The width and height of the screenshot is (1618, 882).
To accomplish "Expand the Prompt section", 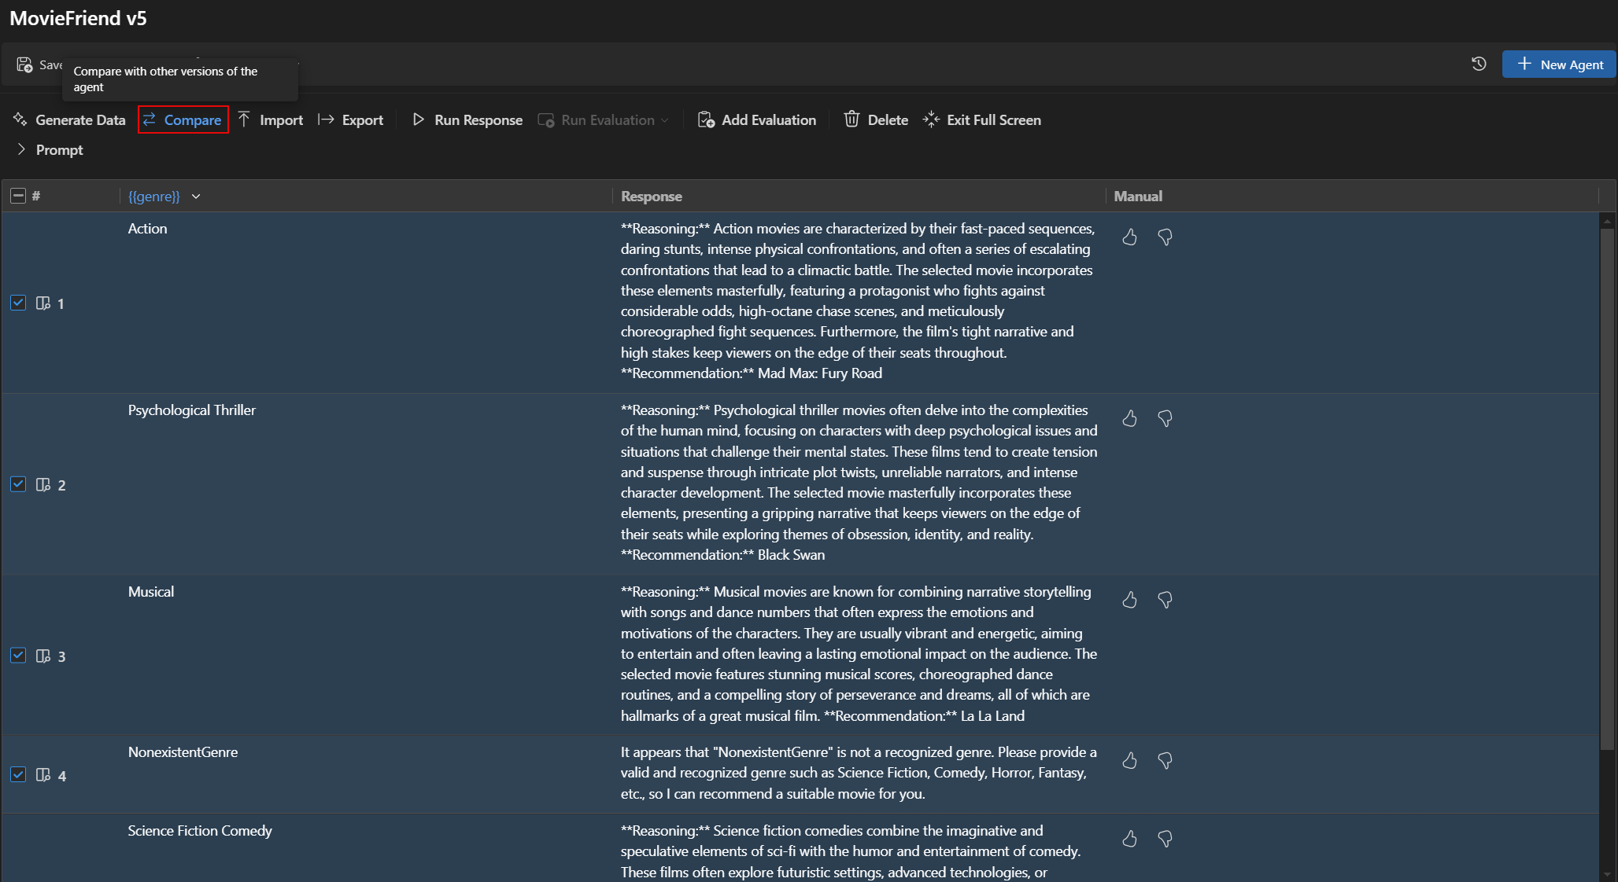I will pyautogui.click(x=20, y=149).
